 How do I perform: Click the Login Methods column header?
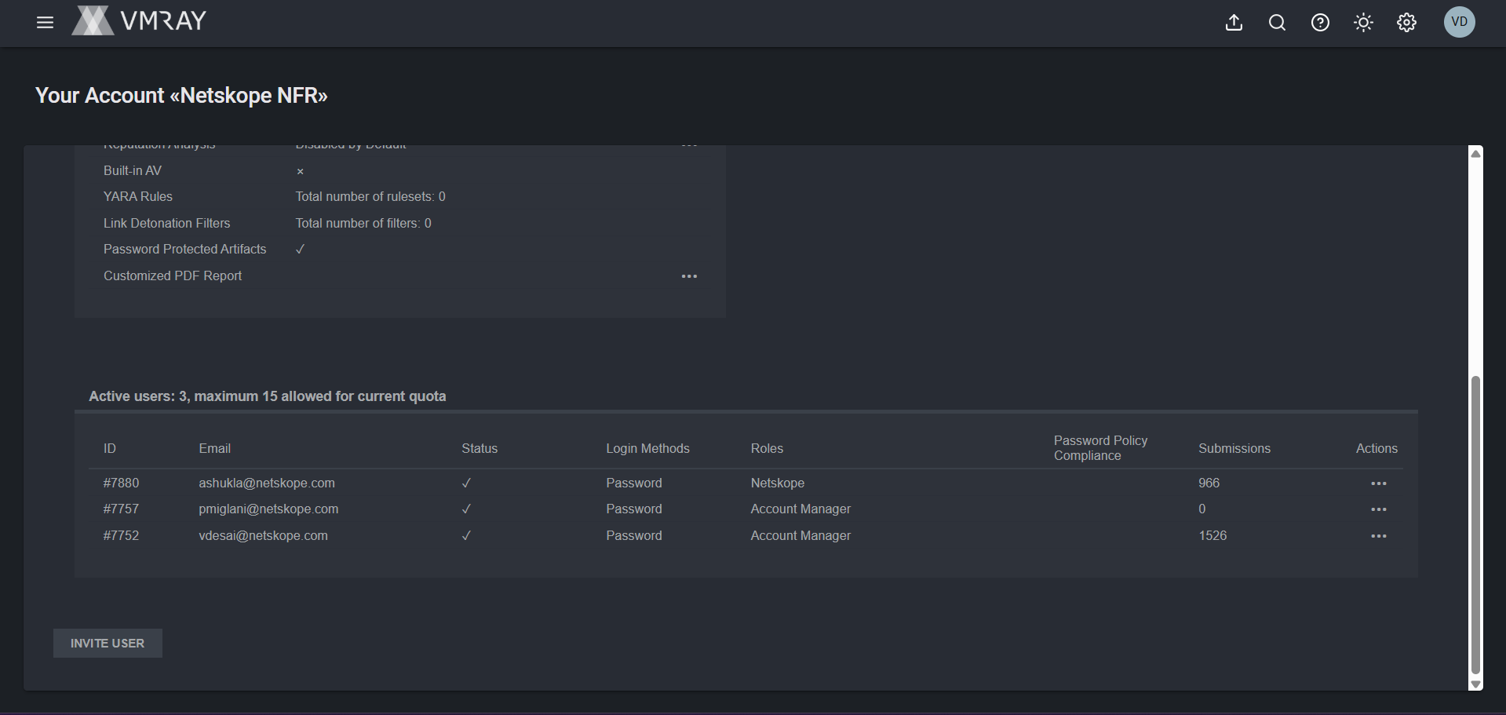pyautogui.click(x=647, y=448)
